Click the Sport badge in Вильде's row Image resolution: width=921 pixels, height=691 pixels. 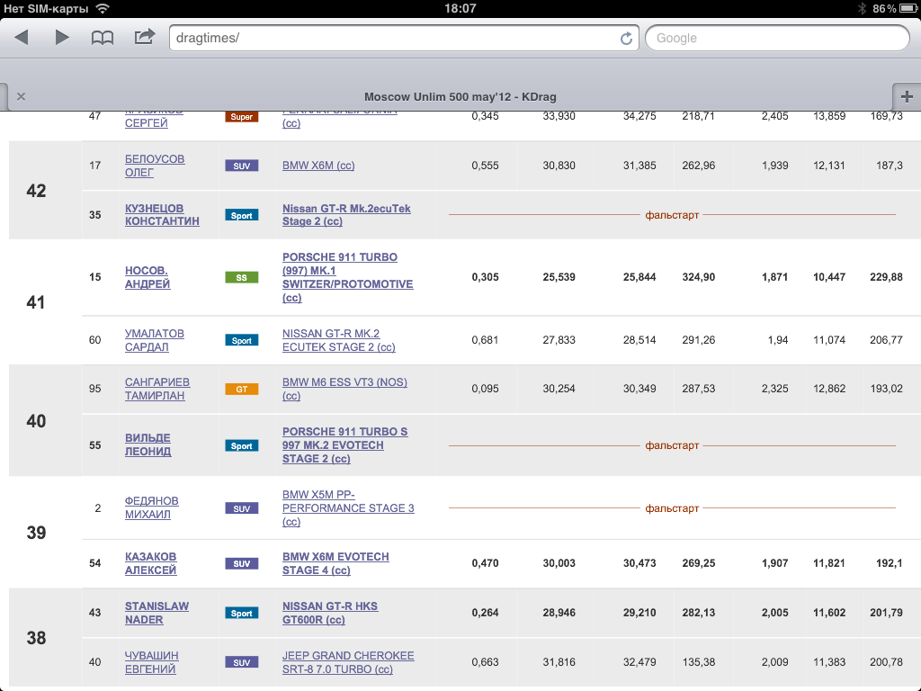coord(241,445)
